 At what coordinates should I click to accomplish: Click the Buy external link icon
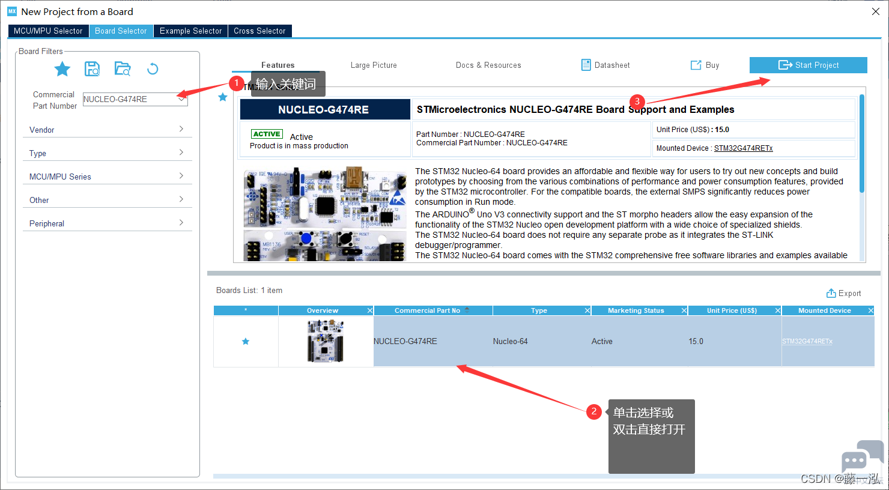coord(696,65)
